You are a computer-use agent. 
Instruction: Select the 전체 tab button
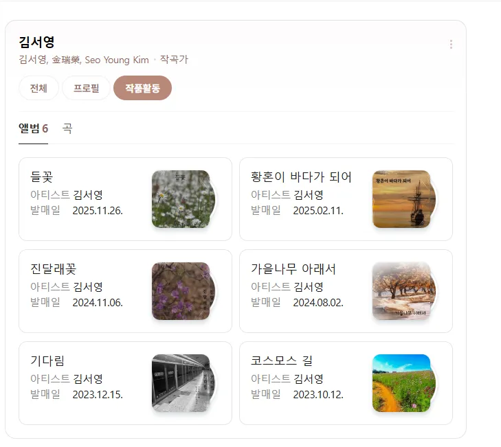(x=38, y=88)
